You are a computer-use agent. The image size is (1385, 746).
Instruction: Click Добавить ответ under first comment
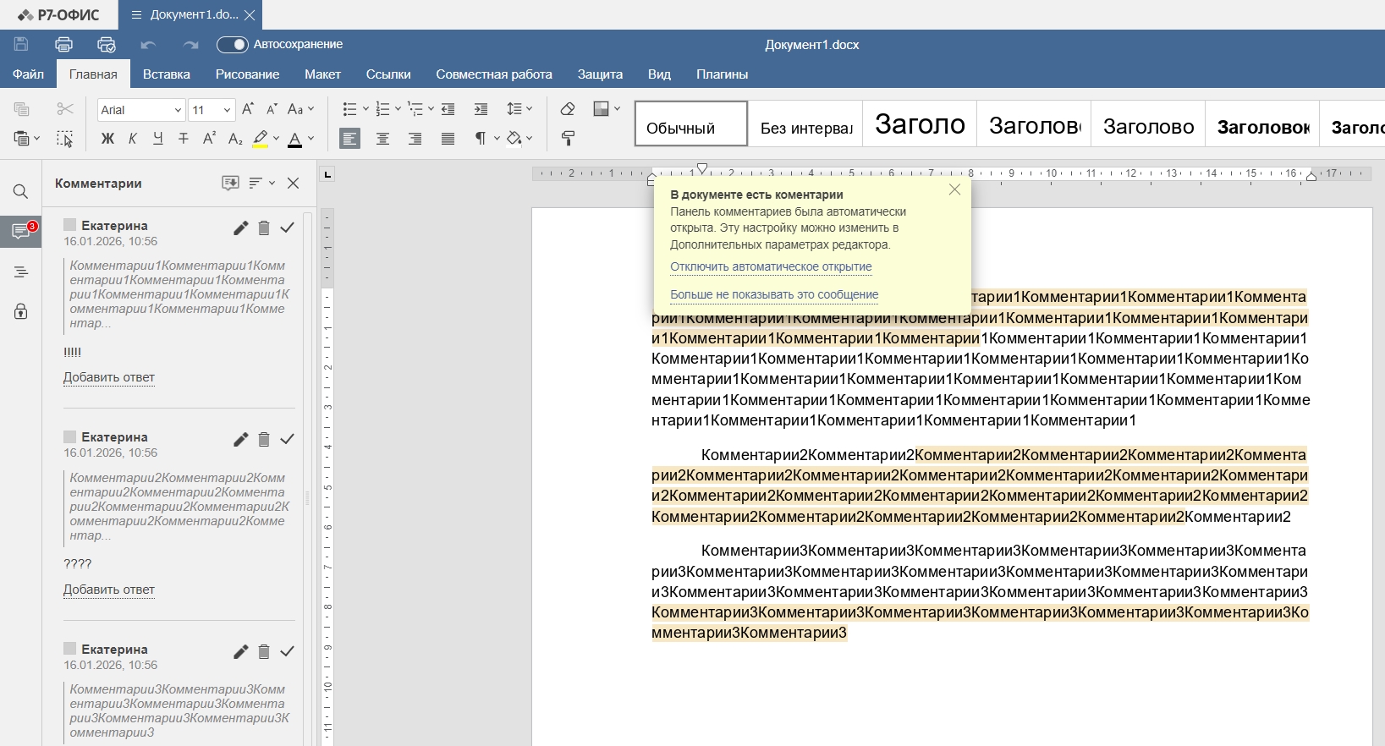click(109, 377)
